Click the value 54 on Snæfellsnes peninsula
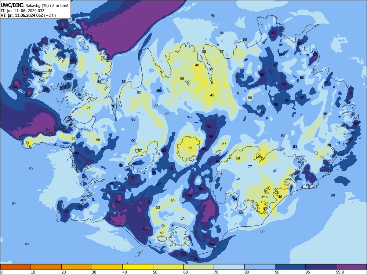The height and width of the screenshot is (275, 367). click(73, 139)
